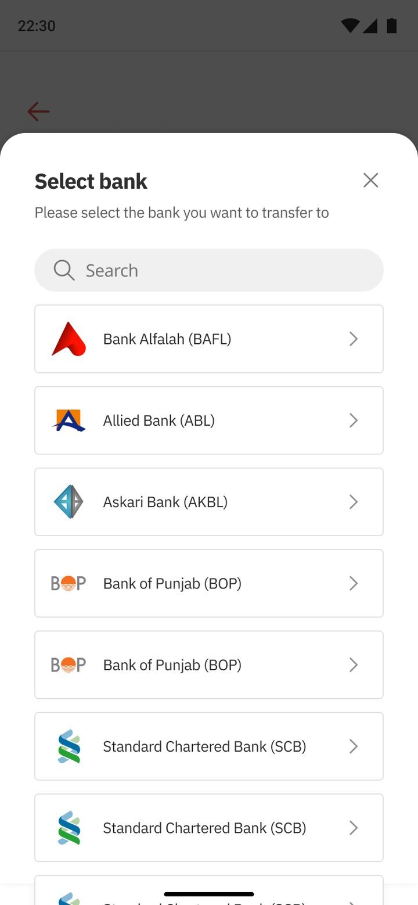Tap the Allied Bank logo icon
The image size is (418, 905).
pyautogui.click(x=69, y=420)
